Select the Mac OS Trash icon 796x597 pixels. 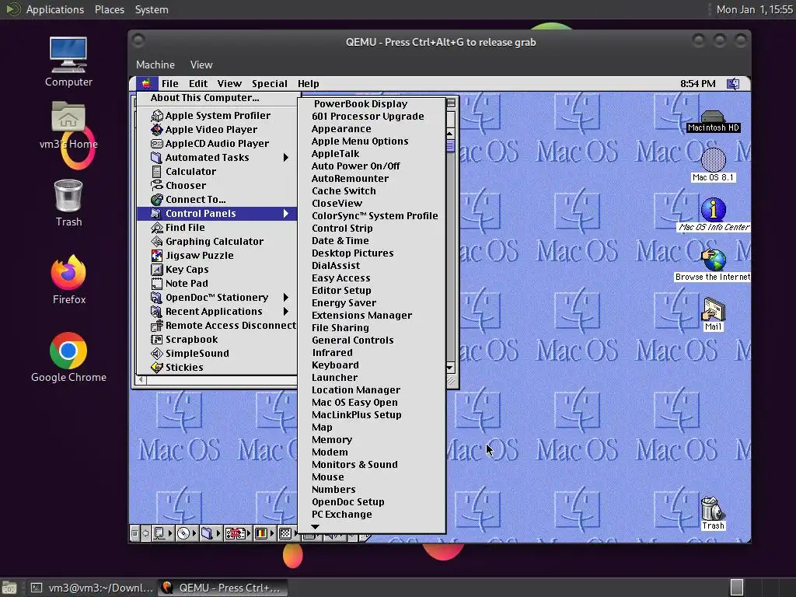[713, 513]
